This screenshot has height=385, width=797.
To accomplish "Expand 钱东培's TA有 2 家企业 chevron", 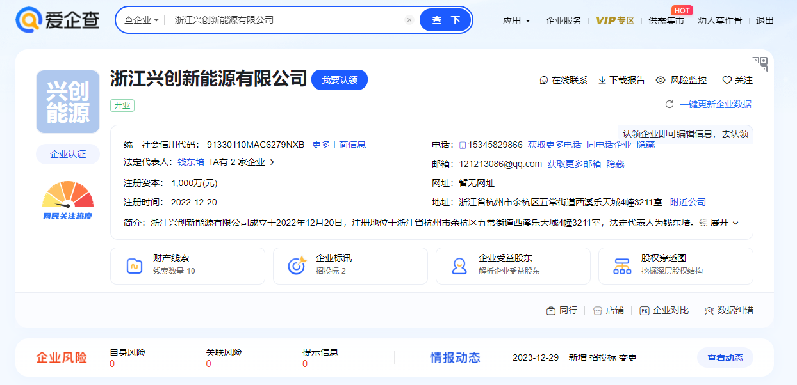I will pyautogui.click(x=272, y=162).
